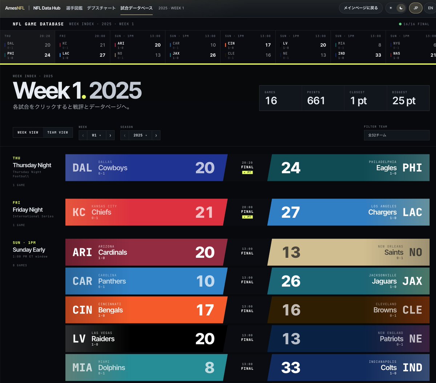This screenshot has height=383, width=436.
Task: Select TEAM VIEW toggle
Action: click(x=58, y=133)
